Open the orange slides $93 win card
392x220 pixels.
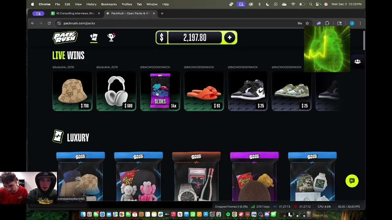pos(204,91)
